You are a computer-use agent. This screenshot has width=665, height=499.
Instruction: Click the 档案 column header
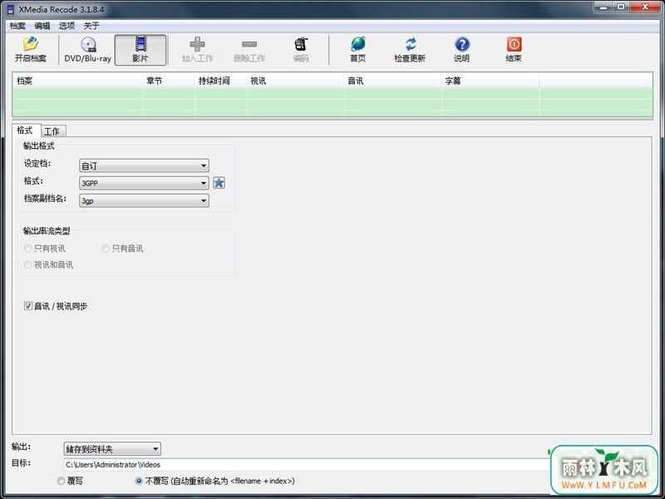[77, 81]
